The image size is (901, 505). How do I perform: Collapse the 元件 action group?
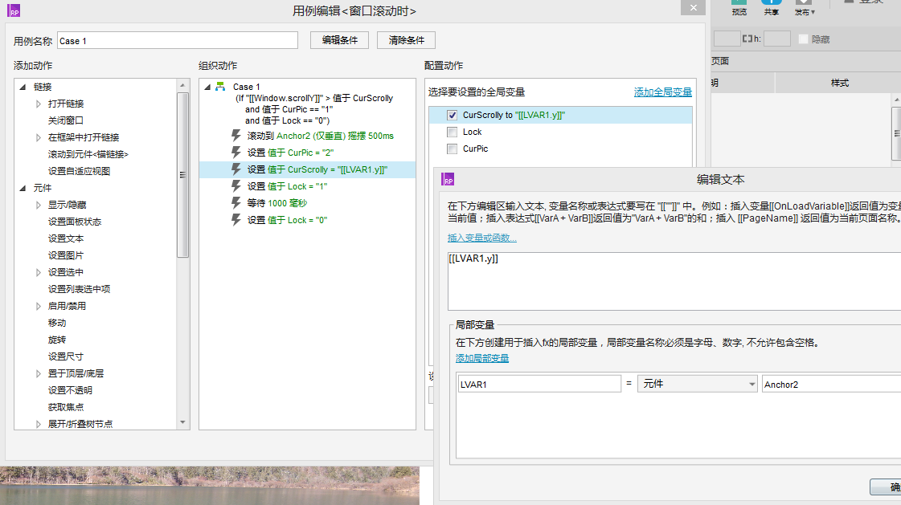coord(23,188)
